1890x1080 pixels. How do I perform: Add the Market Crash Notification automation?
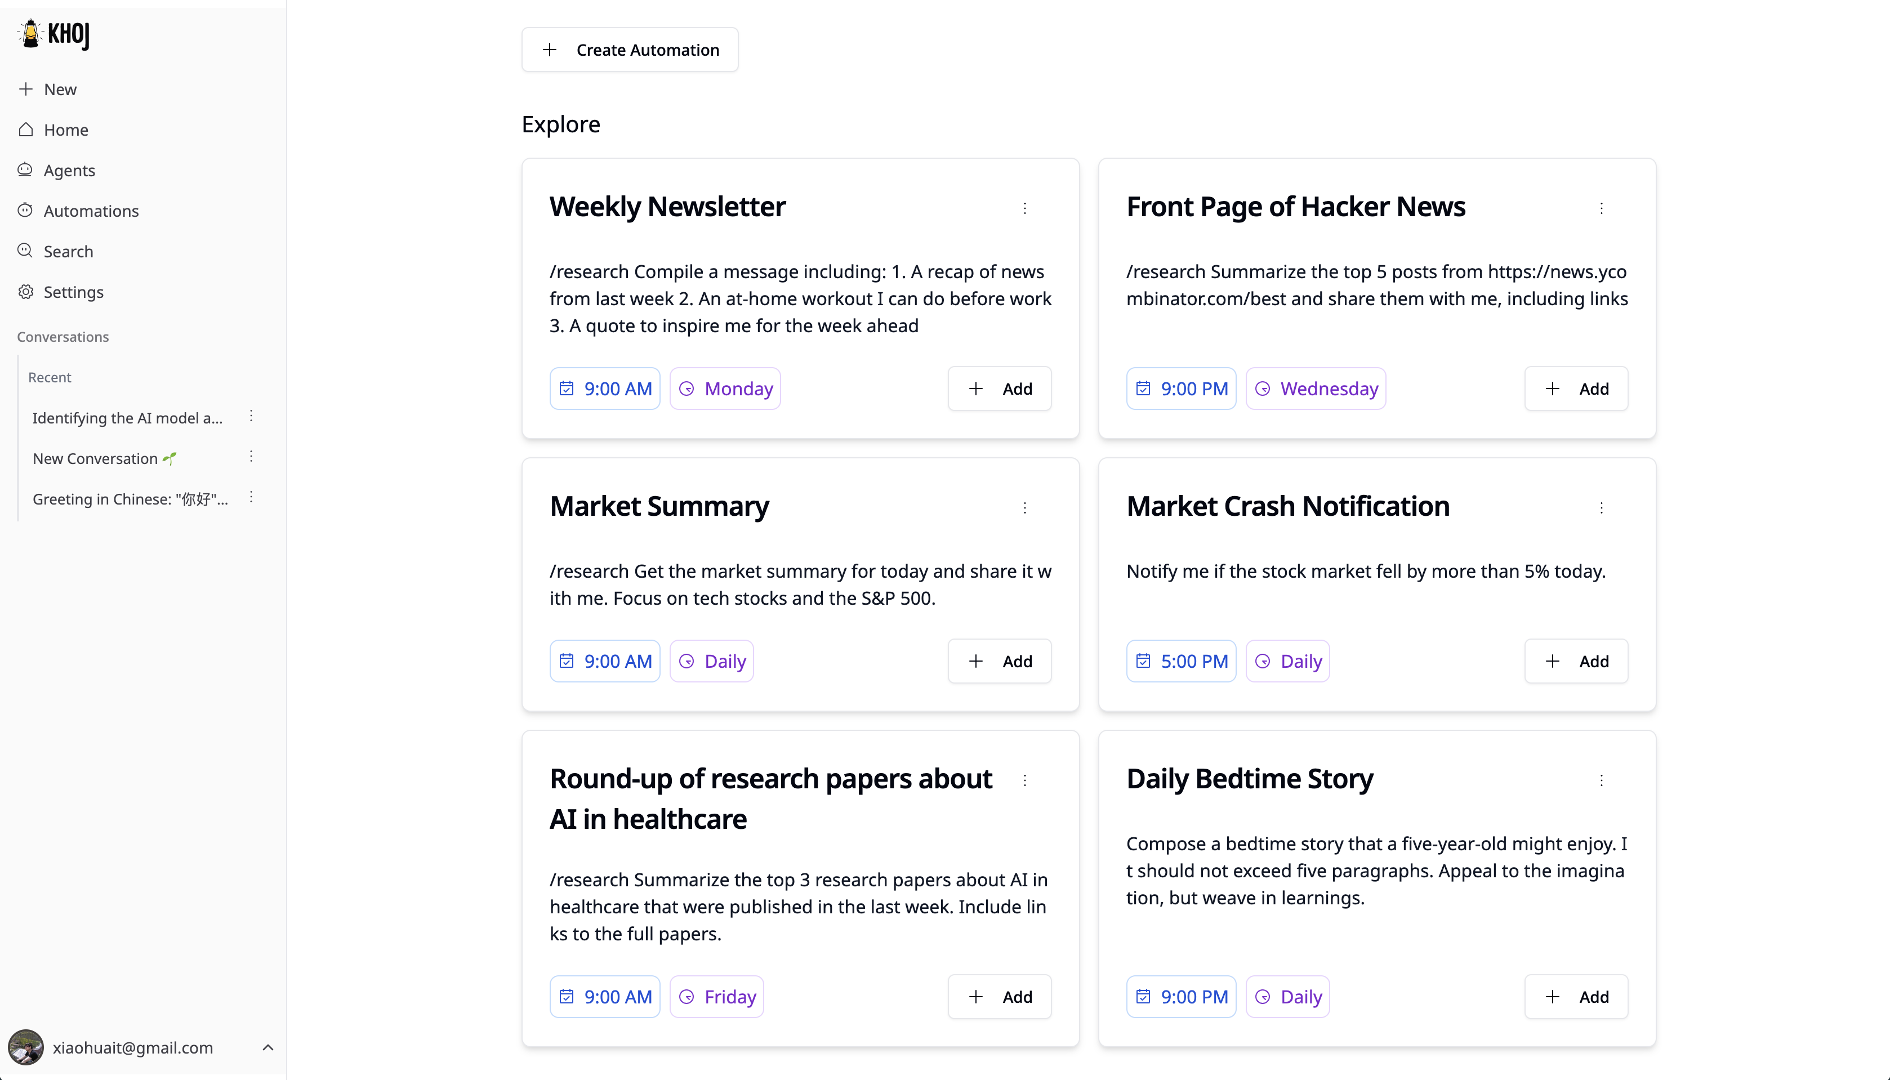pos(1576,661)
